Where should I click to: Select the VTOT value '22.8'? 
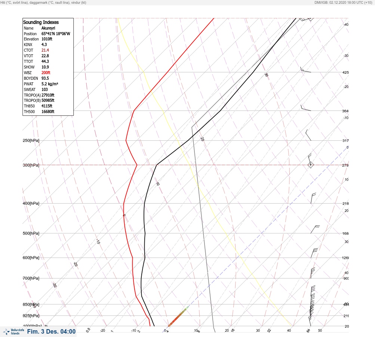[x=45, y=56]
